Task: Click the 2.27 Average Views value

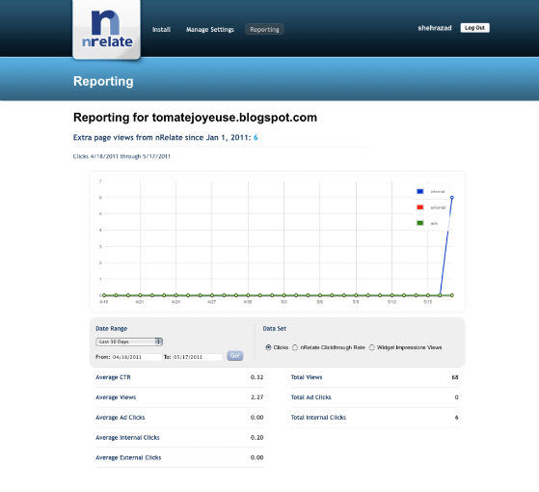Action: (x=256, y=397)
